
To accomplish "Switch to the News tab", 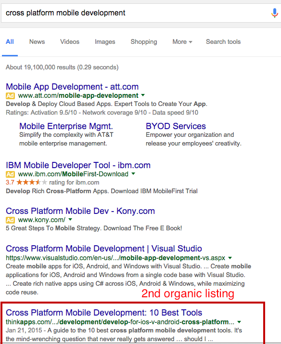I will click(x=37, y=42).
